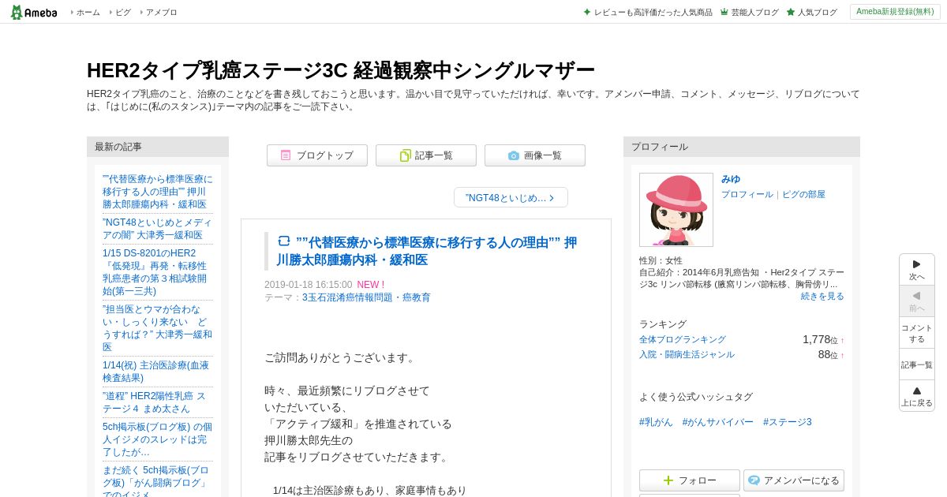Go to next with 次へ floating button
Viewport: 947px width, 497px height.
[x=917, y=270]
